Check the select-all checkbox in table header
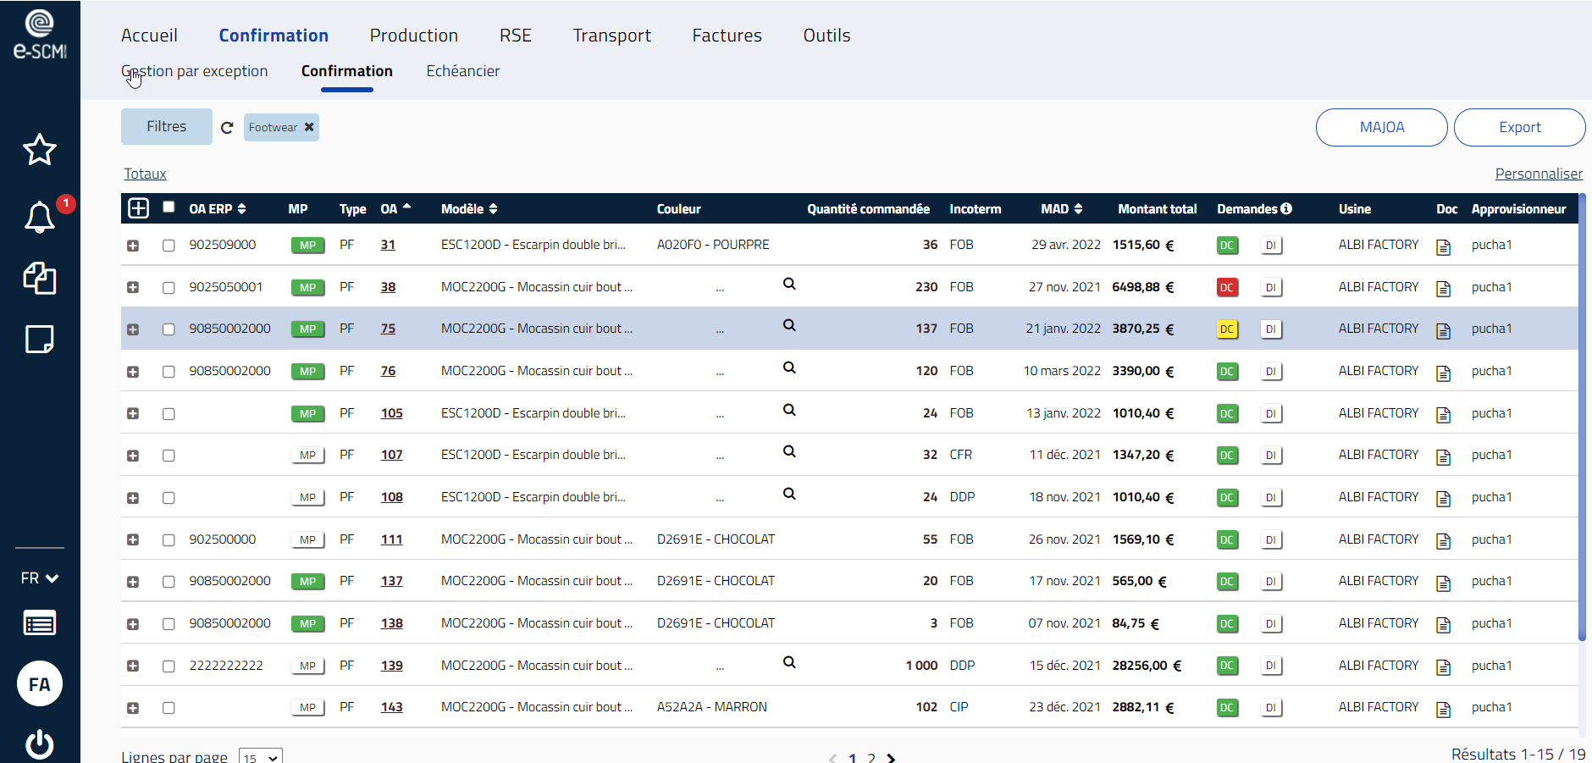1592x763 pixels. coord(169,206)
